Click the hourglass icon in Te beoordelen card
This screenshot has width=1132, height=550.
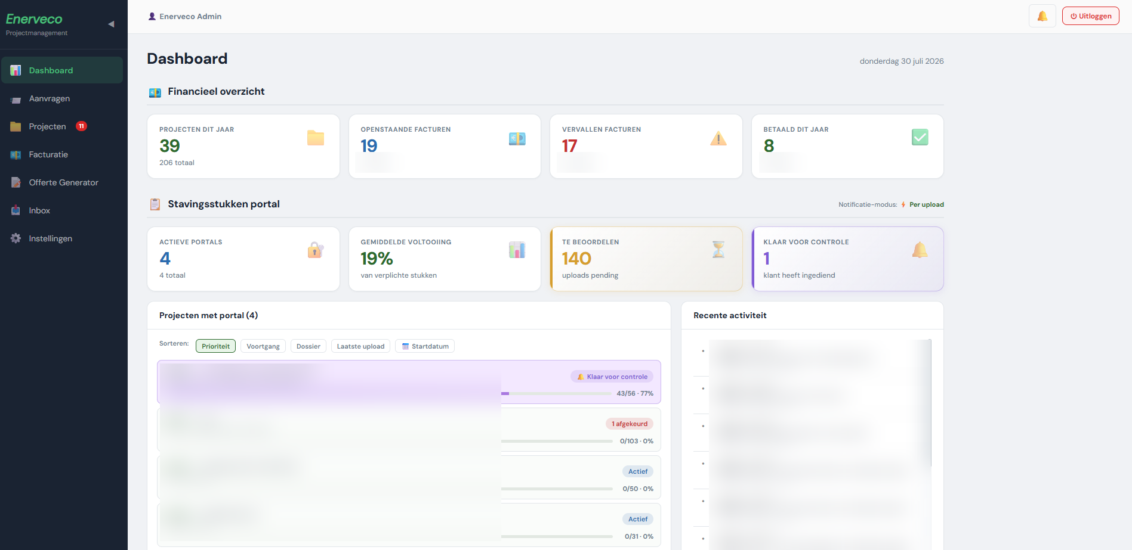pyautogui.click(x=718, y=250)
